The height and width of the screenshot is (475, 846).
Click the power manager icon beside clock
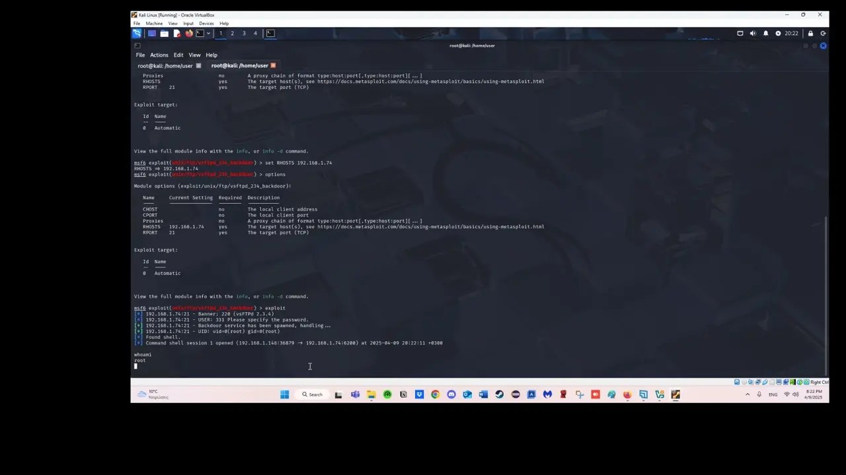[778, 33]
